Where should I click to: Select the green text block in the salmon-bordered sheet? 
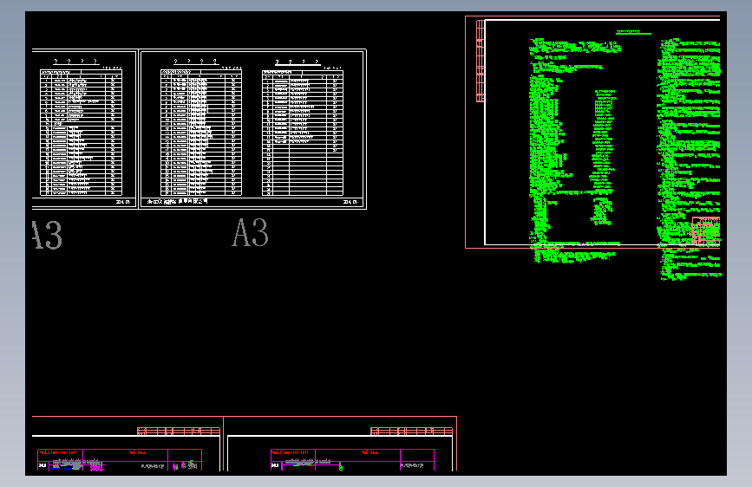click(x=624, y=159)
